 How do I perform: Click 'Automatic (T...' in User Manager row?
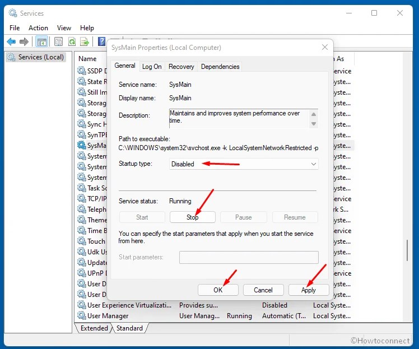[x=284, y=316]
